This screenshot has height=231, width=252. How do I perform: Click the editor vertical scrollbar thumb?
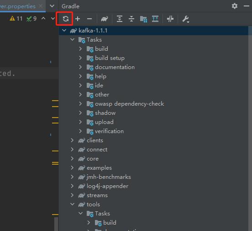point(56,224)
